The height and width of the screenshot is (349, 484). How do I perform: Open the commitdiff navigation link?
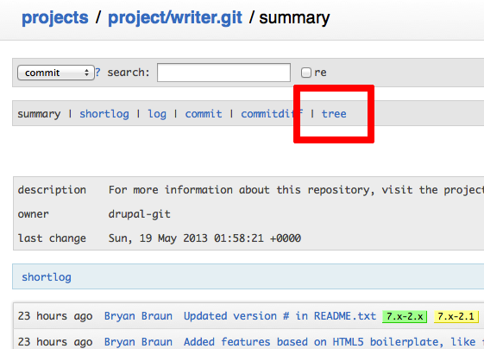(x=272, y=114)
